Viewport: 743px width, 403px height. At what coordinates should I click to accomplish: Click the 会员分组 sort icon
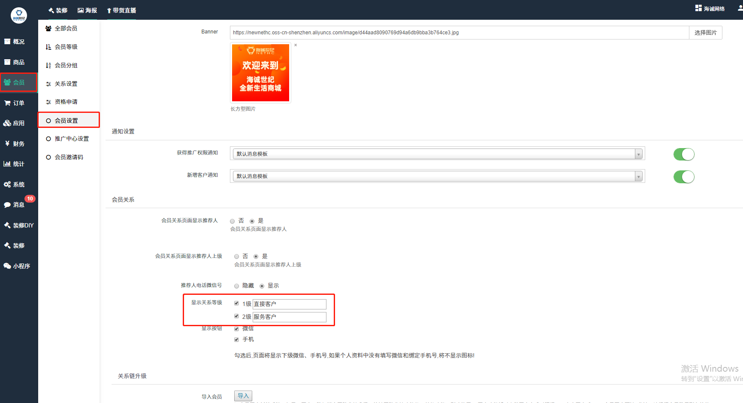(48, 65)
